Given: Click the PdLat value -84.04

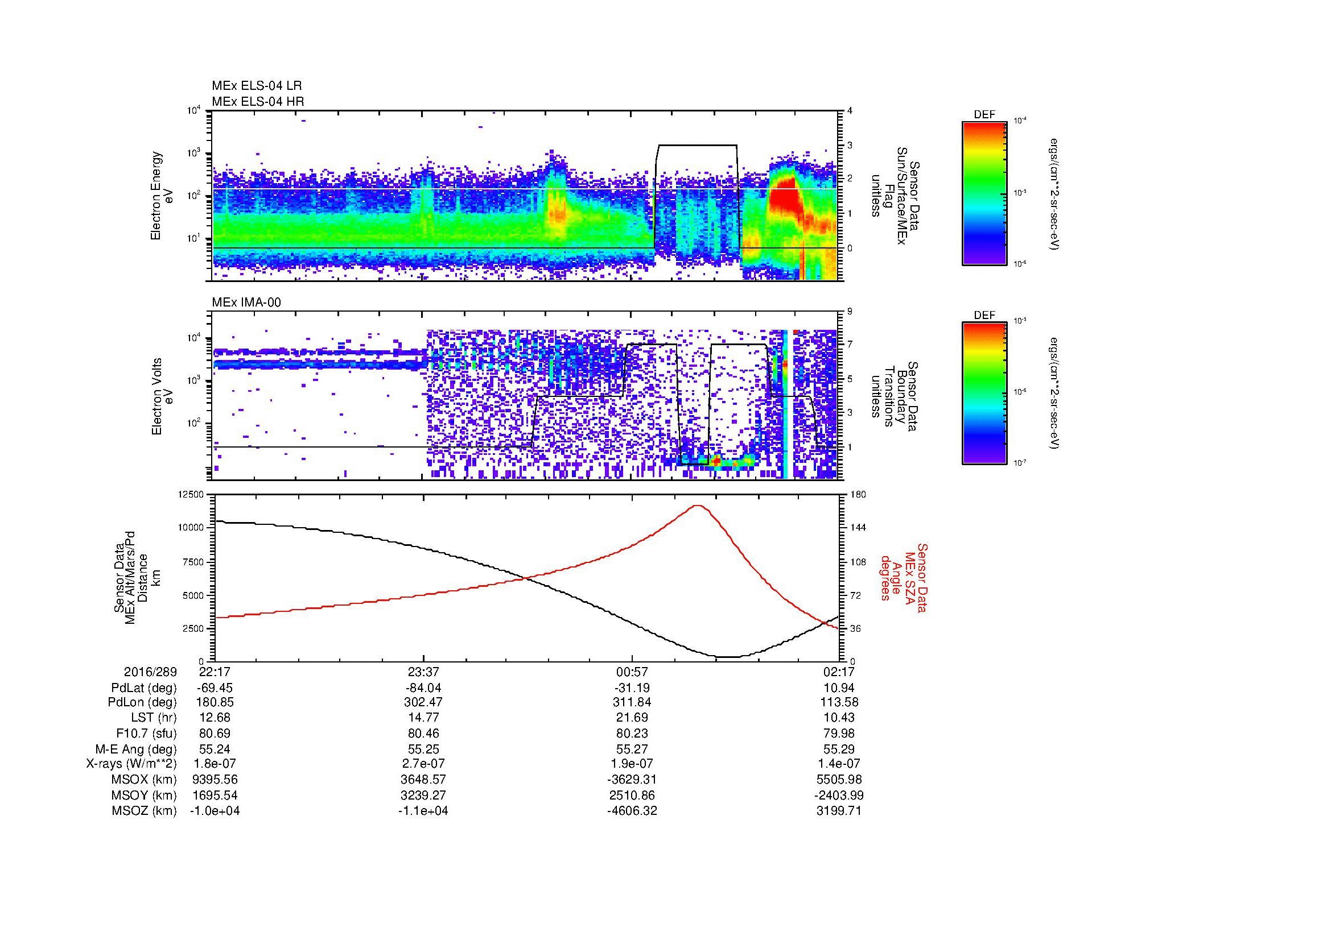Looking at the screenshot, I should (423, 688).
